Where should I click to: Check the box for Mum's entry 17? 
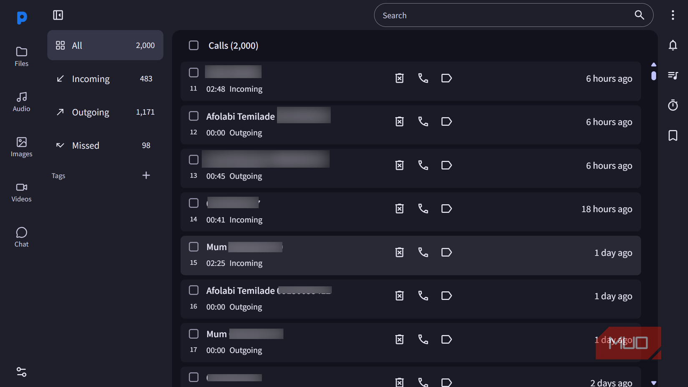pos(193,334)
